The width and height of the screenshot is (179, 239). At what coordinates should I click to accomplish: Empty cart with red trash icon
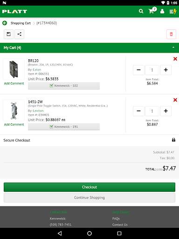click(x=171, y=34)
